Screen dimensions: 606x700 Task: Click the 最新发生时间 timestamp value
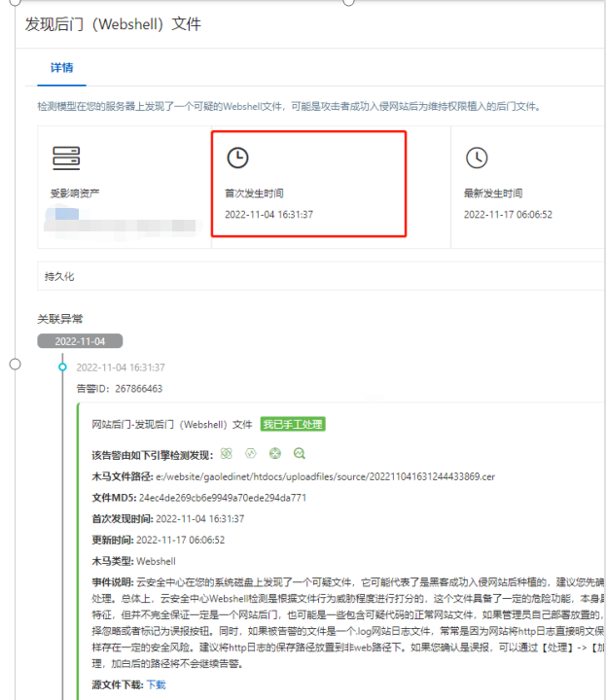(x=508, y=214)
